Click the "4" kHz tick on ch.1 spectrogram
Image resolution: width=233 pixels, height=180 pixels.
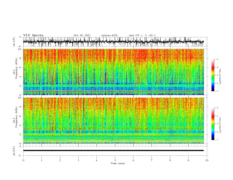point(20,77)
